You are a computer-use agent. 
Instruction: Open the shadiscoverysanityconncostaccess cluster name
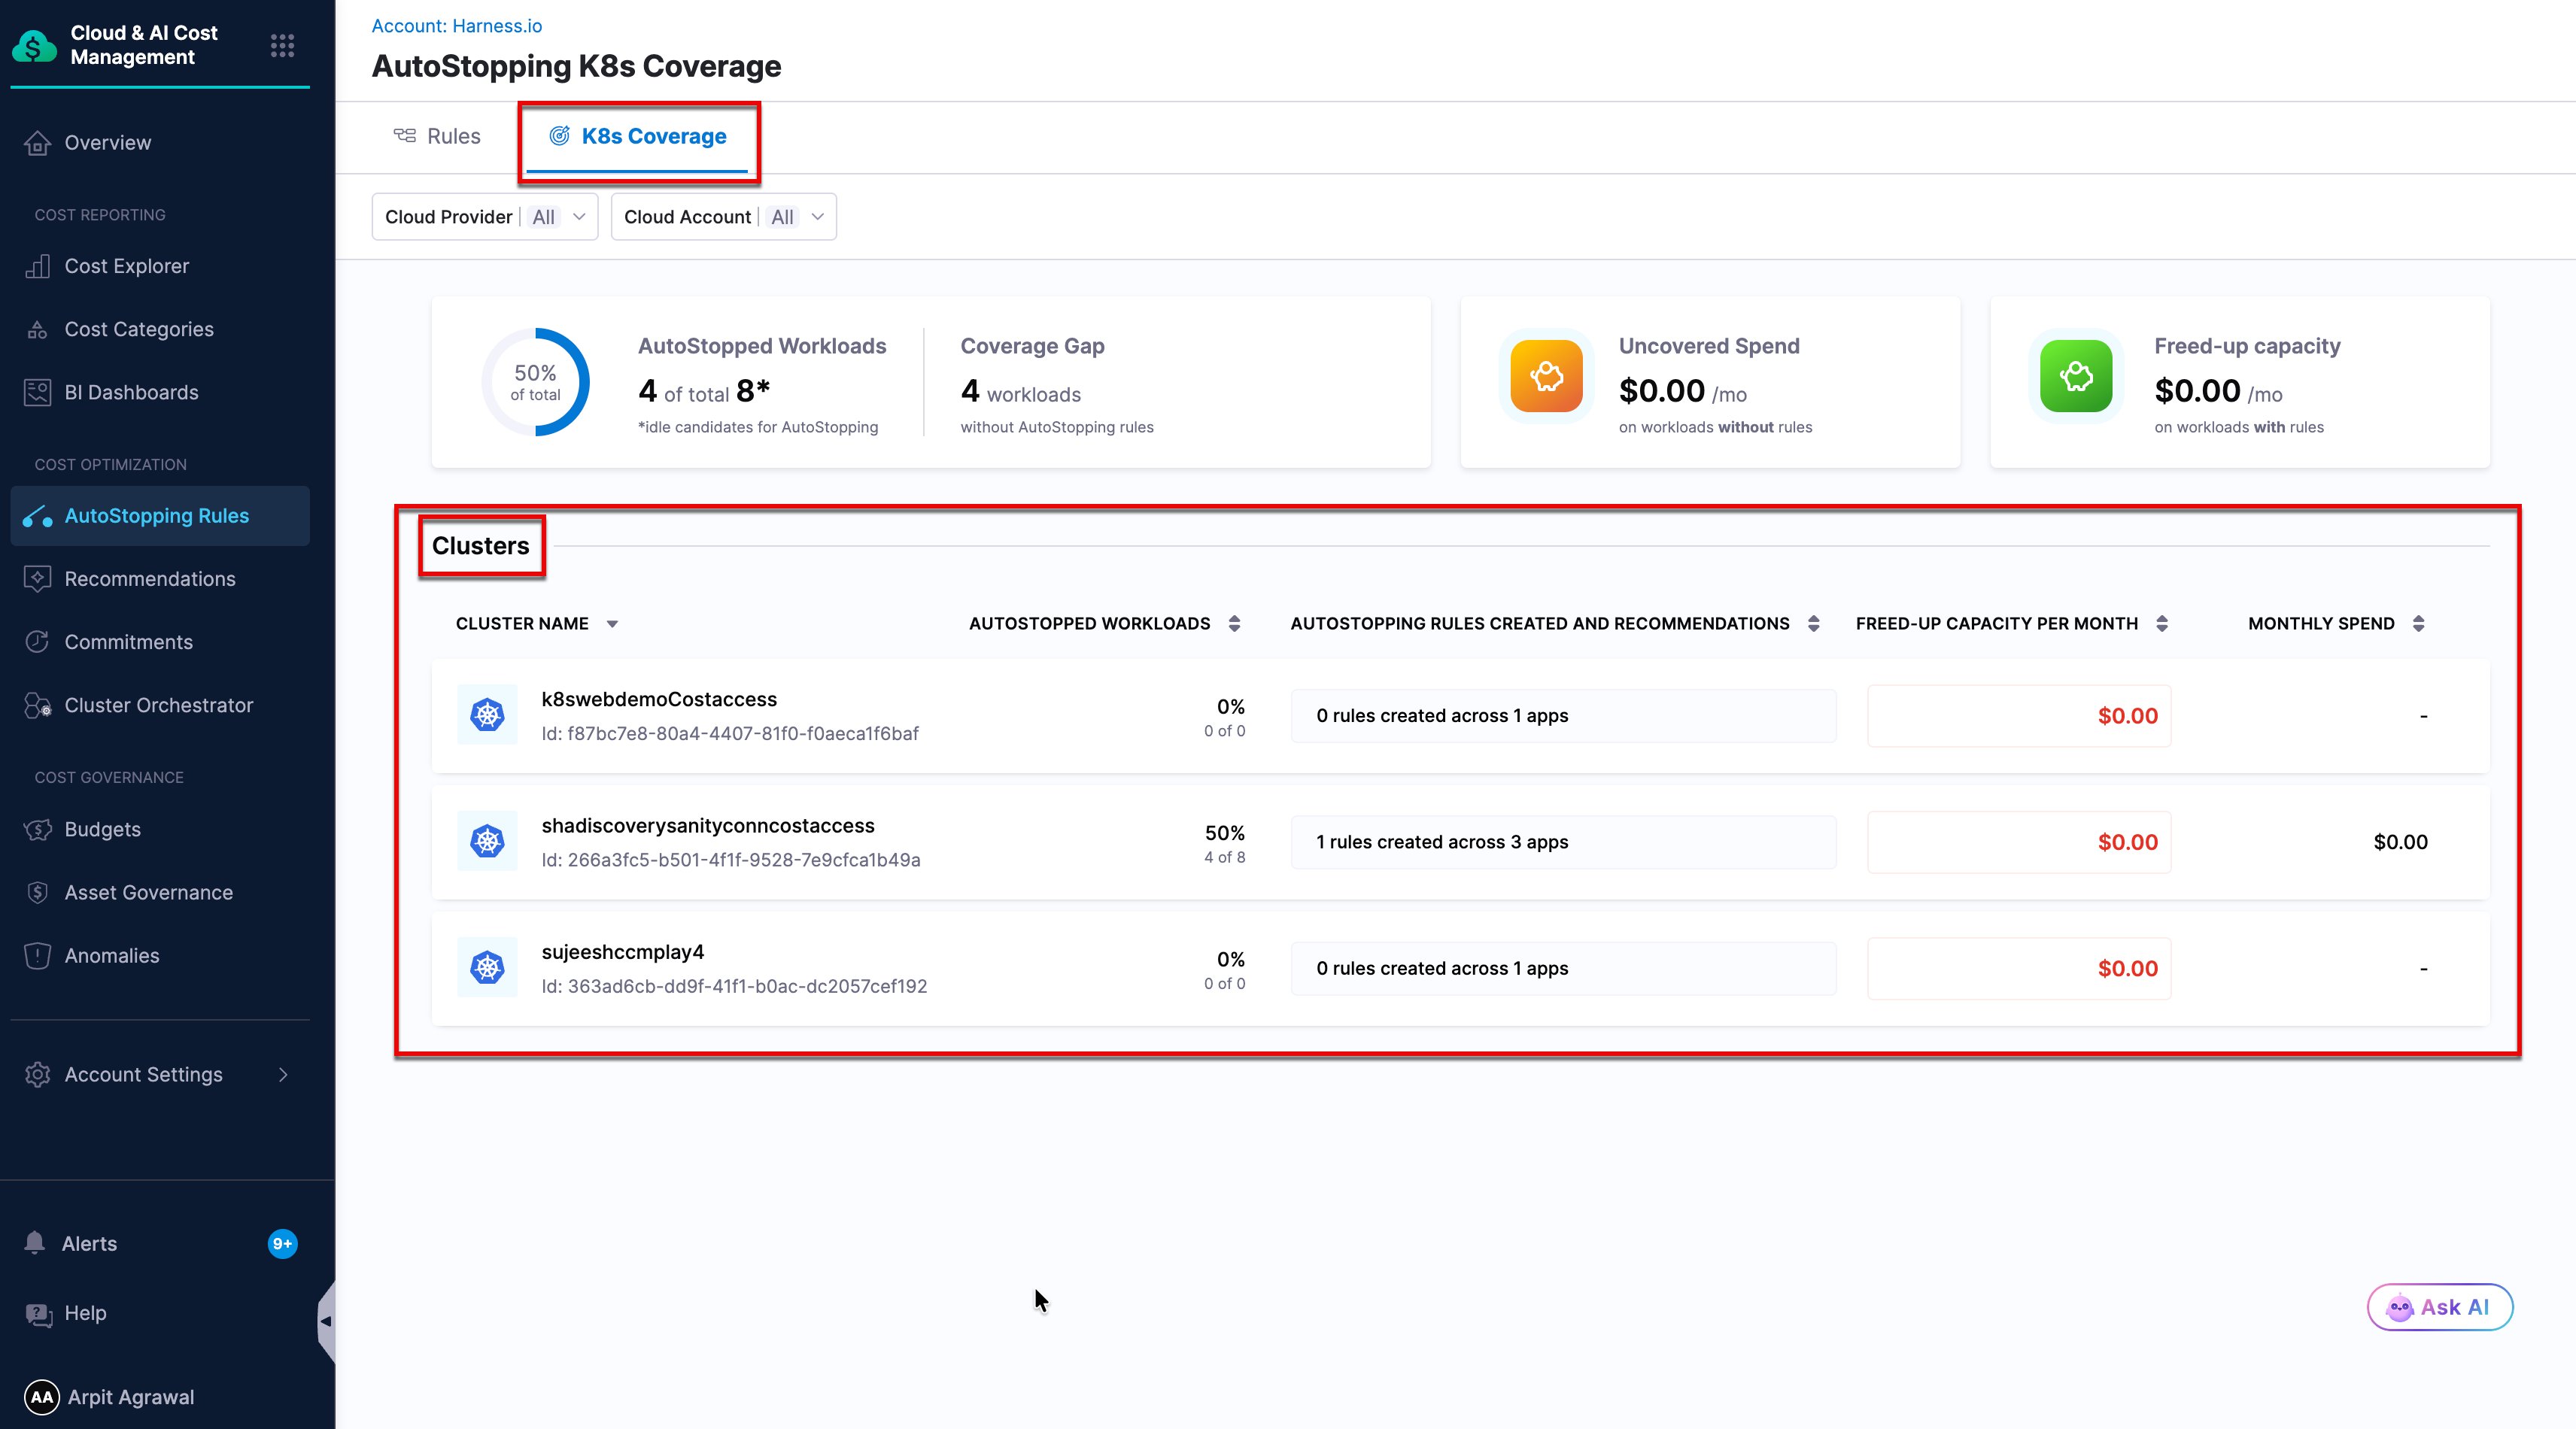point(708,826)
